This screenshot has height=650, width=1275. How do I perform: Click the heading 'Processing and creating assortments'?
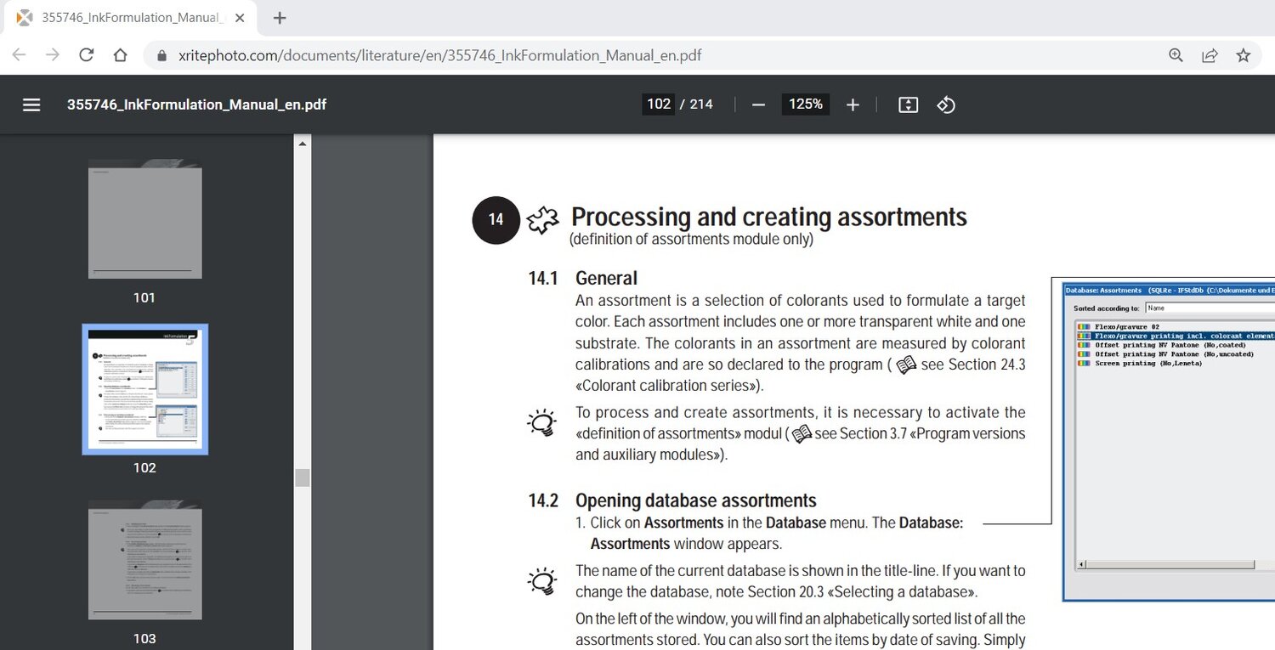(769, 217)
